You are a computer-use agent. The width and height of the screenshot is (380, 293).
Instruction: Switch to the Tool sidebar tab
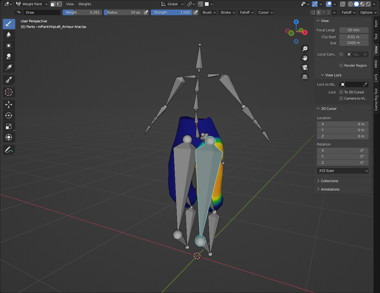click(376, 36)
